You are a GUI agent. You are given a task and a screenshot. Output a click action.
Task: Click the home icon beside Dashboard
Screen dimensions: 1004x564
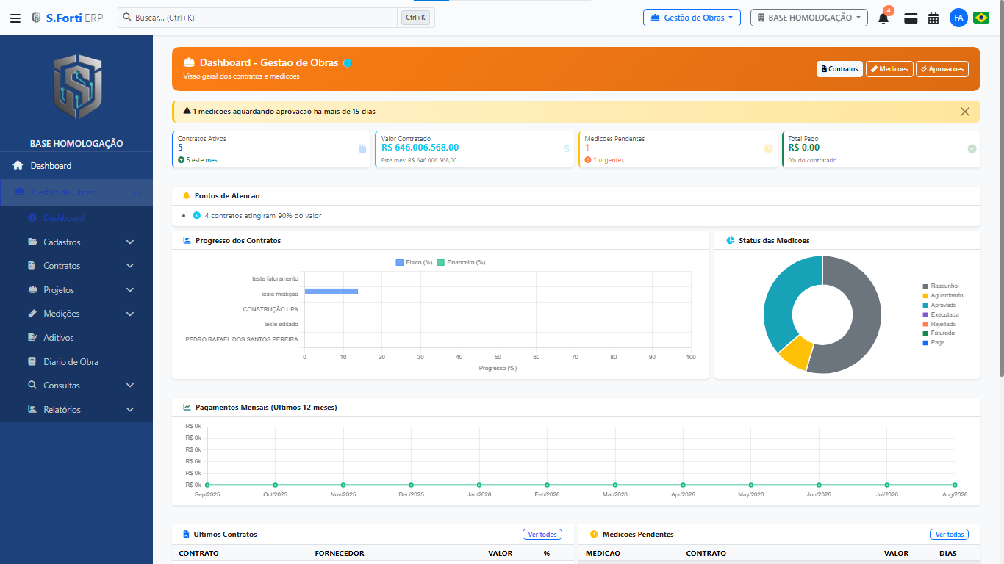(18, 166)
